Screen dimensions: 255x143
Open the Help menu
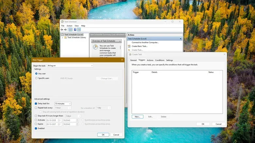pos(83,26)
